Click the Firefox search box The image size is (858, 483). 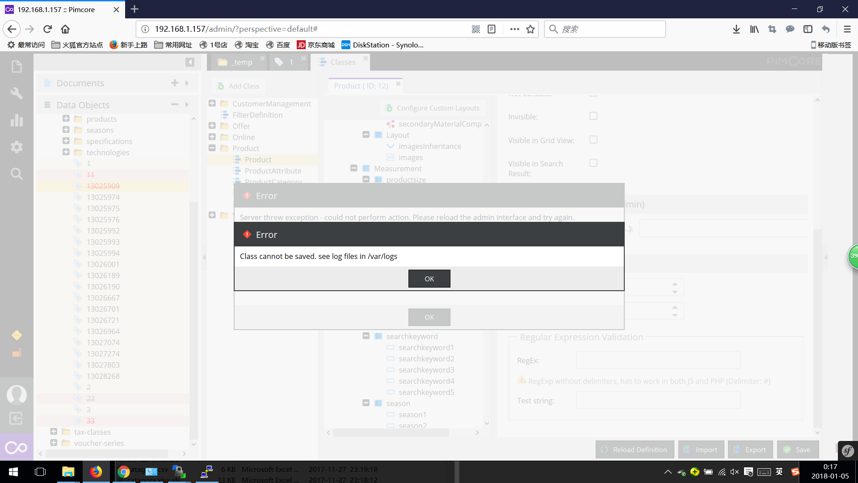605,29
